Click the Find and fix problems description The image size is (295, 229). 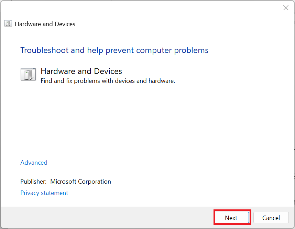(x=108, y=81)
